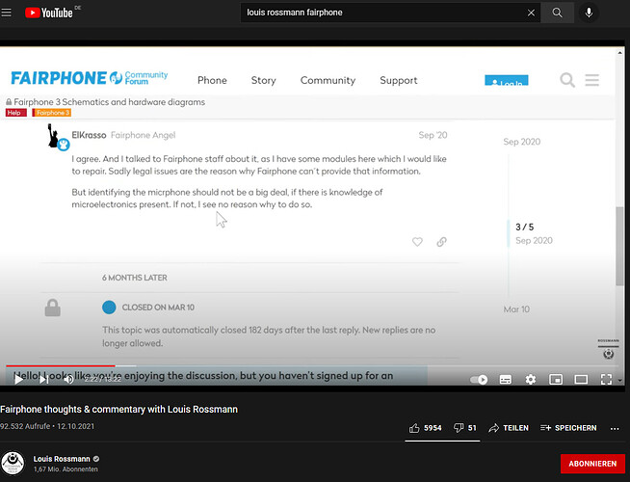Open the Community menu item
The width and height of the screenshot is (630, 482).
[328, 80]
